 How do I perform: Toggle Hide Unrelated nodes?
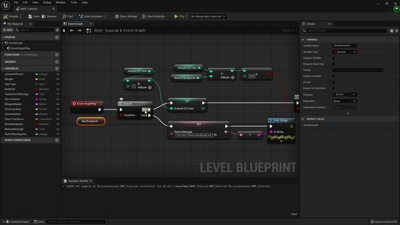coord(90,16)
